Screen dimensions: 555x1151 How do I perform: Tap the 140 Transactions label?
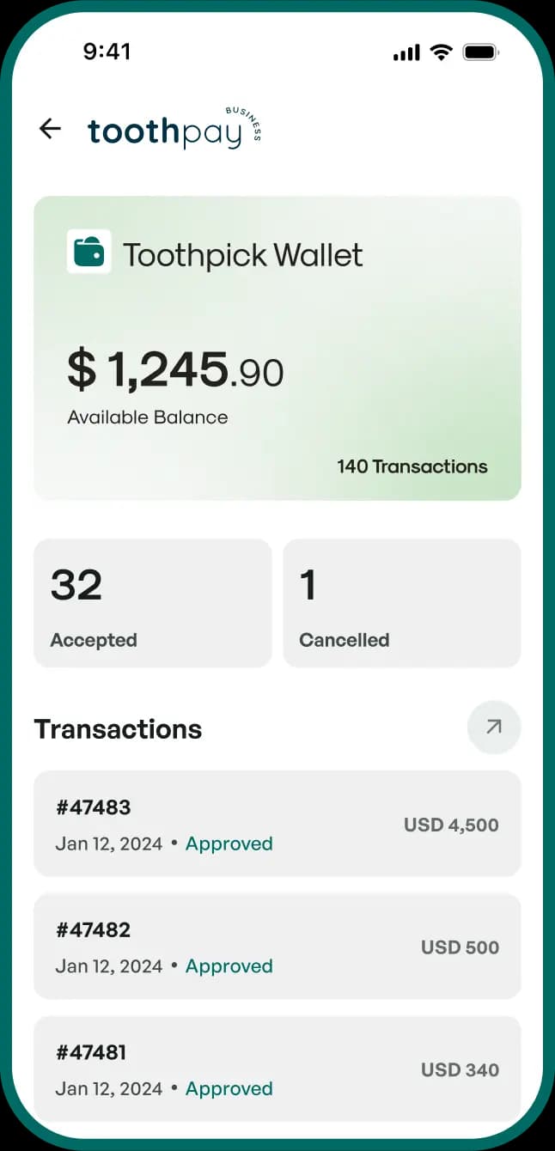412,466
